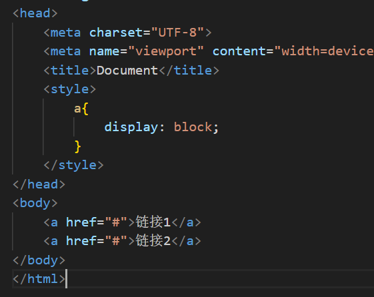
Task: Click the closing yellow curly brace
Action: tap(78, 147)
